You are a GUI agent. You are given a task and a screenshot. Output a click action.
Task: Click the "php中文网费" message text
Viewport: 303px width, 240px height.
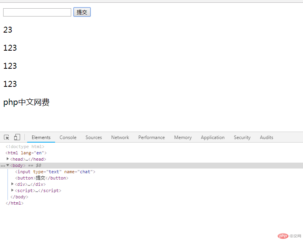coord(26,102)
